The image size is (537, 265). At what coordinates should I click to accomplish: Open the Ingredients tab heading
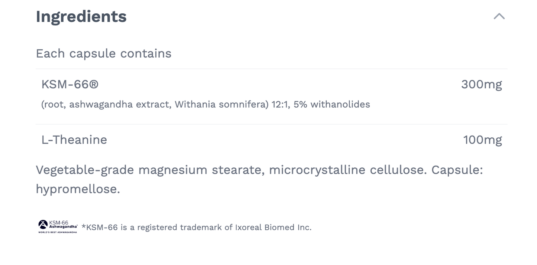81,16
